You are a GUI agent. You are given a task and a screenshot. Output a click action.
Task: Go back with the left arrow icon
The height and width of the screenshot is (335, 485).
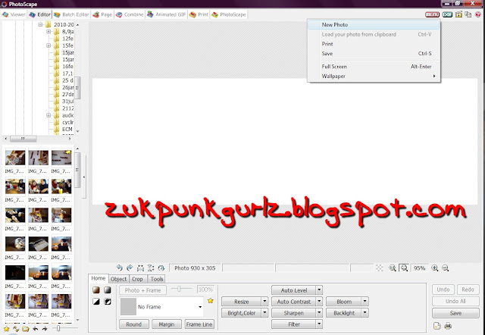pyautogui.click(x=36, y=329)
